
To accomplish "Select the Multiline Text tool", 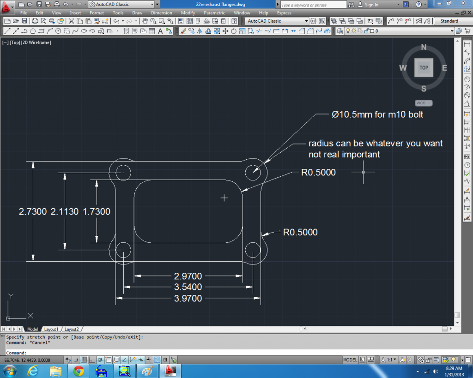I will (160, 31).
